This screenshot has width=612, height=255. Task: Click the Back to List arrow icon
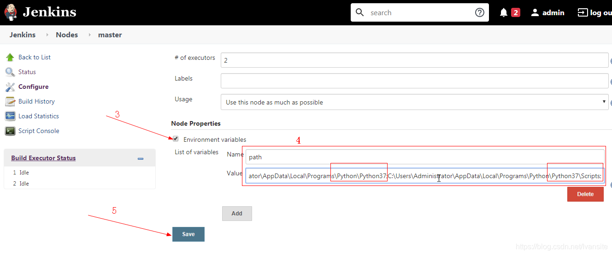(10, 58)
